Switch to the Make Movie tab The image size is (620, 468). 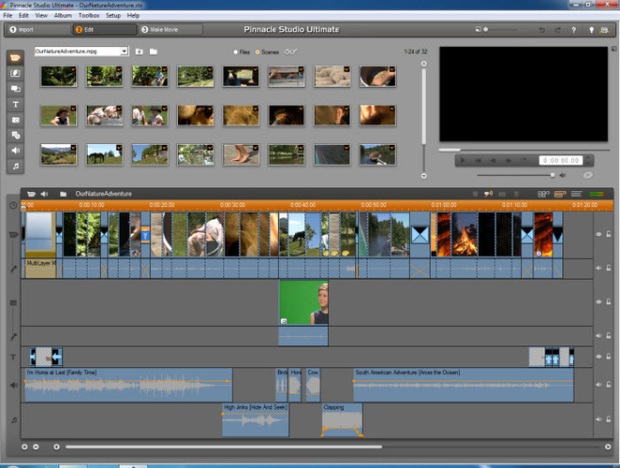pos(170,30)
